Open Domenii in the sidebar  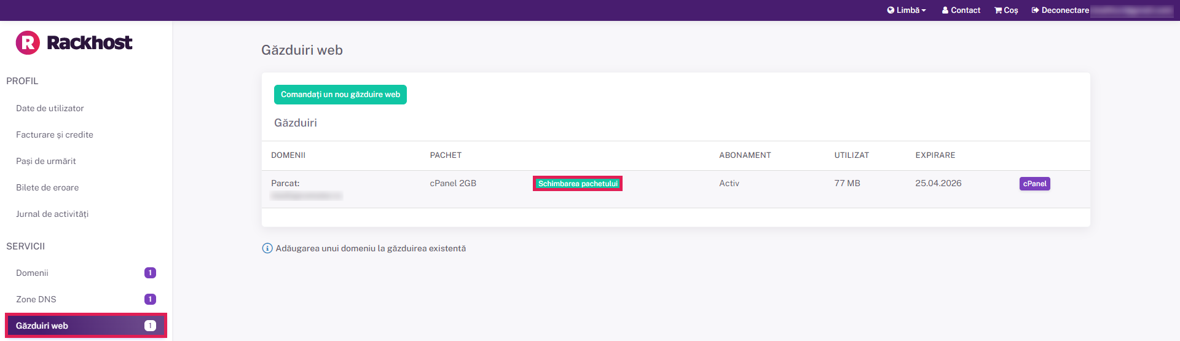(32, 273)
